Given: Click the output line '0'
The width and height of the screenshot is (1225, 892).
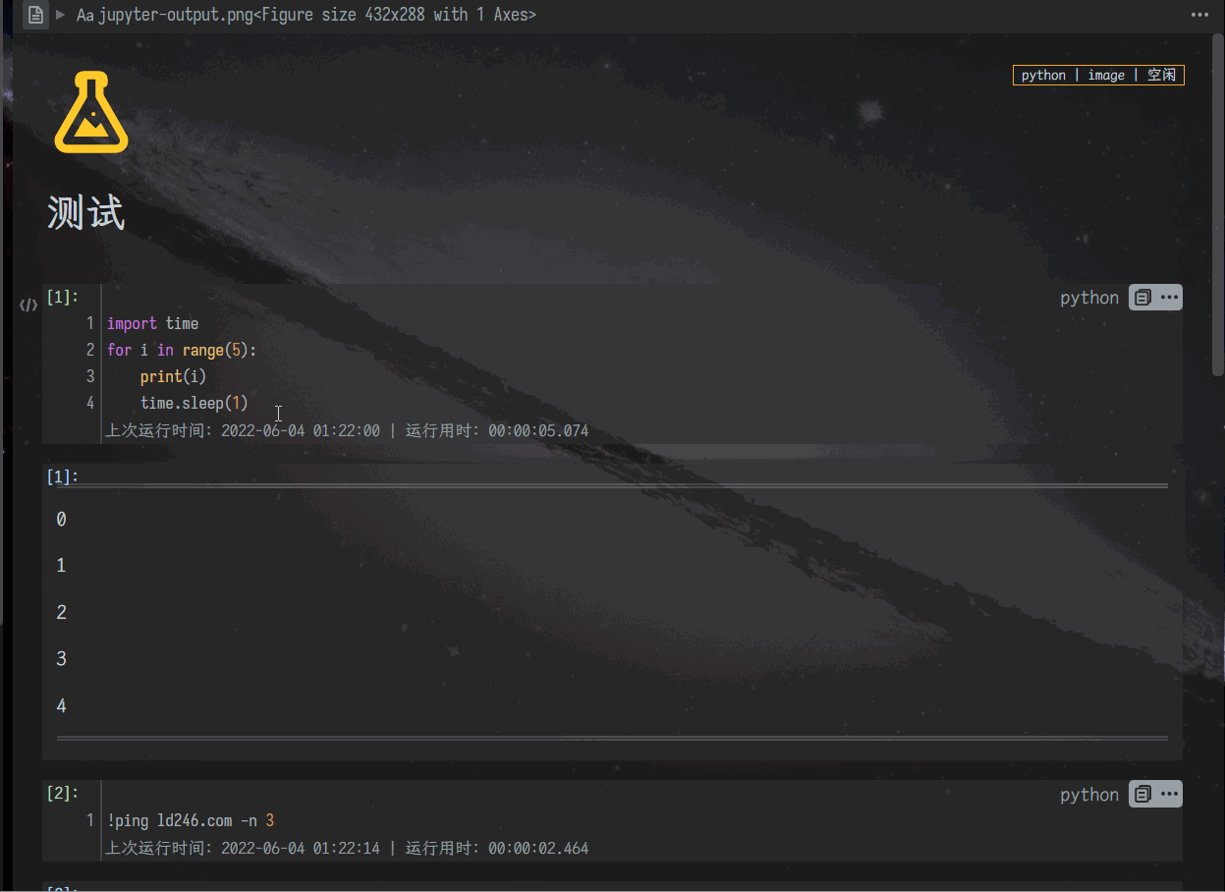Looking at the screenshot, I should (61, 520).
